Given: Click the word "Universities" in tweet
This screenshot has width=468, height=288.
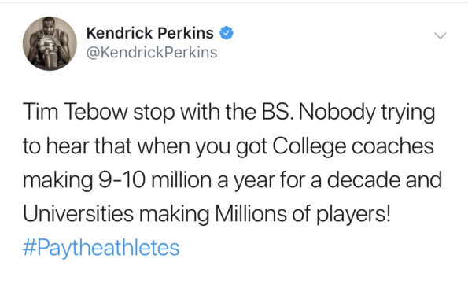Looking at the screenshot, I should pyautogui.click(x=78, y=214).
